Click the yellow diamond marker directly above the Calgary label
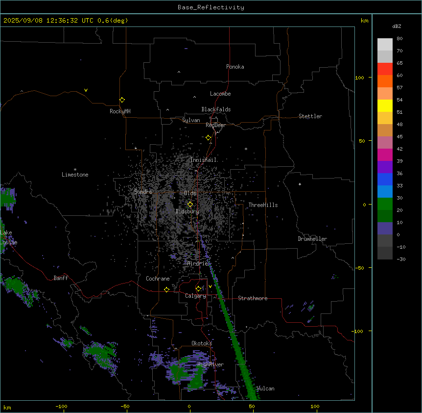Screen dimensions: 422x413 [x=198, y=289]
